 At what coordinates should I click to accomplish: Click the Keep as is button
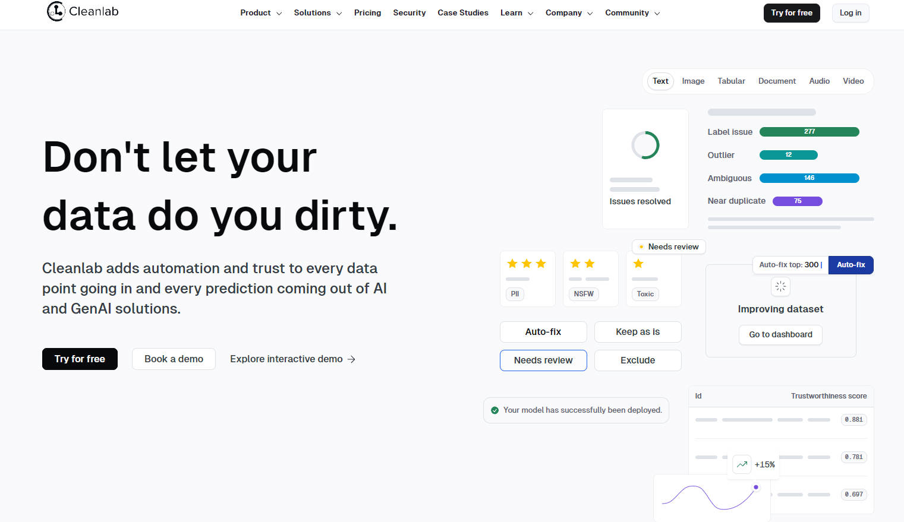click(638, 332)
